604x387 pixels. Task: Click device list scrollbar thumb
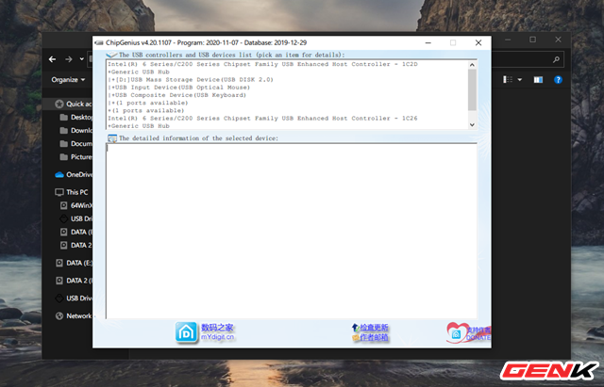pyautogui.click(x=472, y=89)
